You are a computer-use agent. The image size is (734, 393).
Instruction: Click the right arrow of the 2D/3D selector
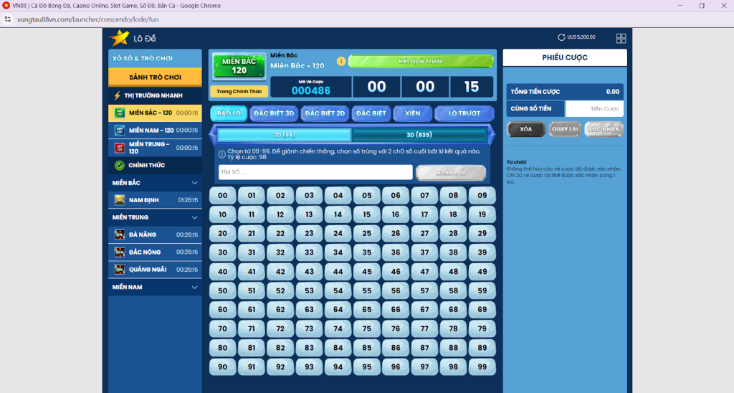click(x=490, y=135)
